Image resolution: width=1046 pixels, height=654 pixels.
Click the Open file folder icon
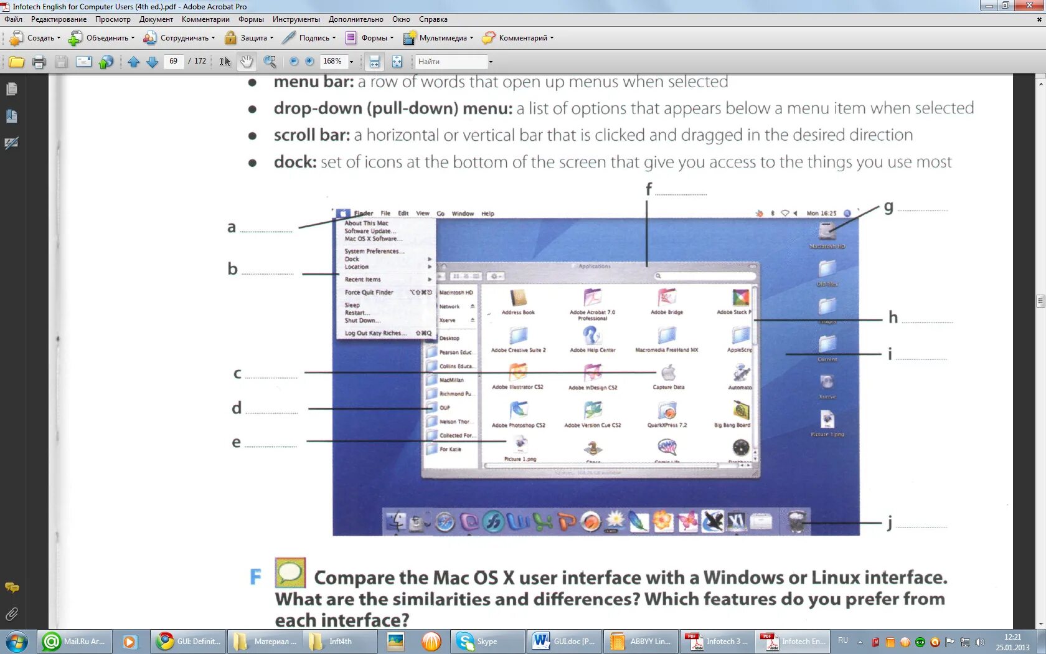click(16, 62)
